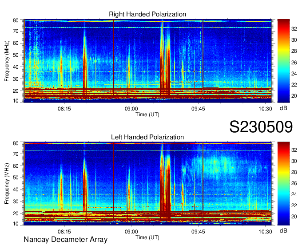
Task: Click the left-handed spectrogram plot area
Action: click(148, 184)
